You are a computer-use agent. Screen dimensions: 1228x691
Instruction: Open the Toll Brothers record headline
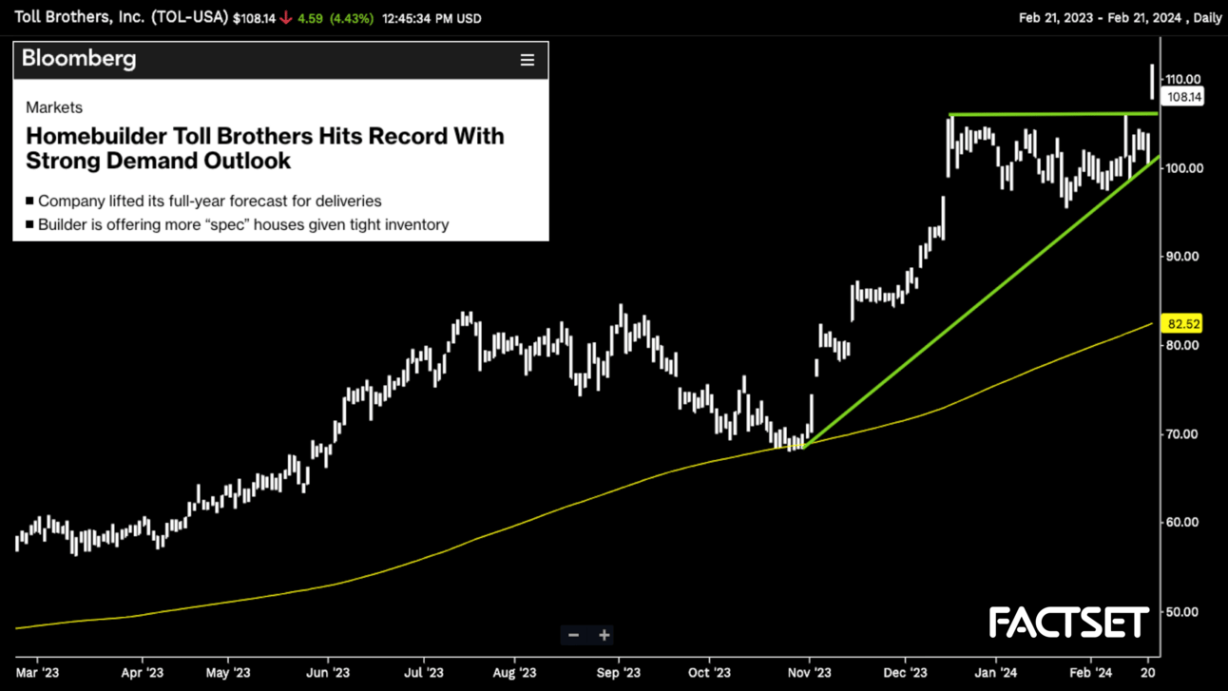265,148
